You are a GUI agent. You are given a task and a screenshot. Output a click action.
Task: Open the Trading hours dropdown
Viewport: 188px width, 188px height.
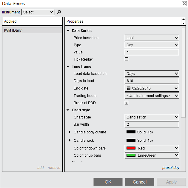click(x=152, y=96)
